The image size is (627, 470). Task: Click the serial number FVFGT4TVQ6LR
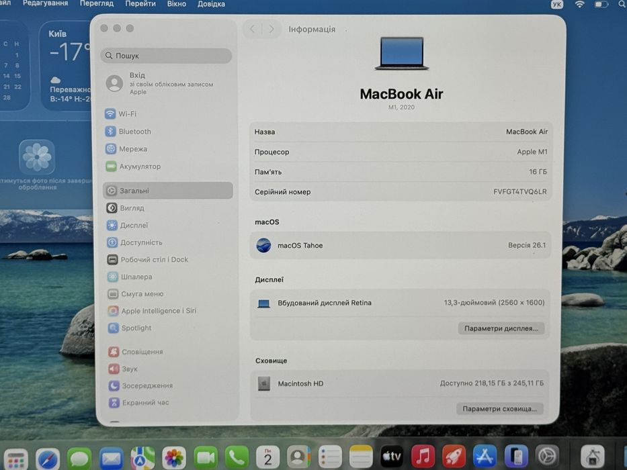click(x=519, y=192)
